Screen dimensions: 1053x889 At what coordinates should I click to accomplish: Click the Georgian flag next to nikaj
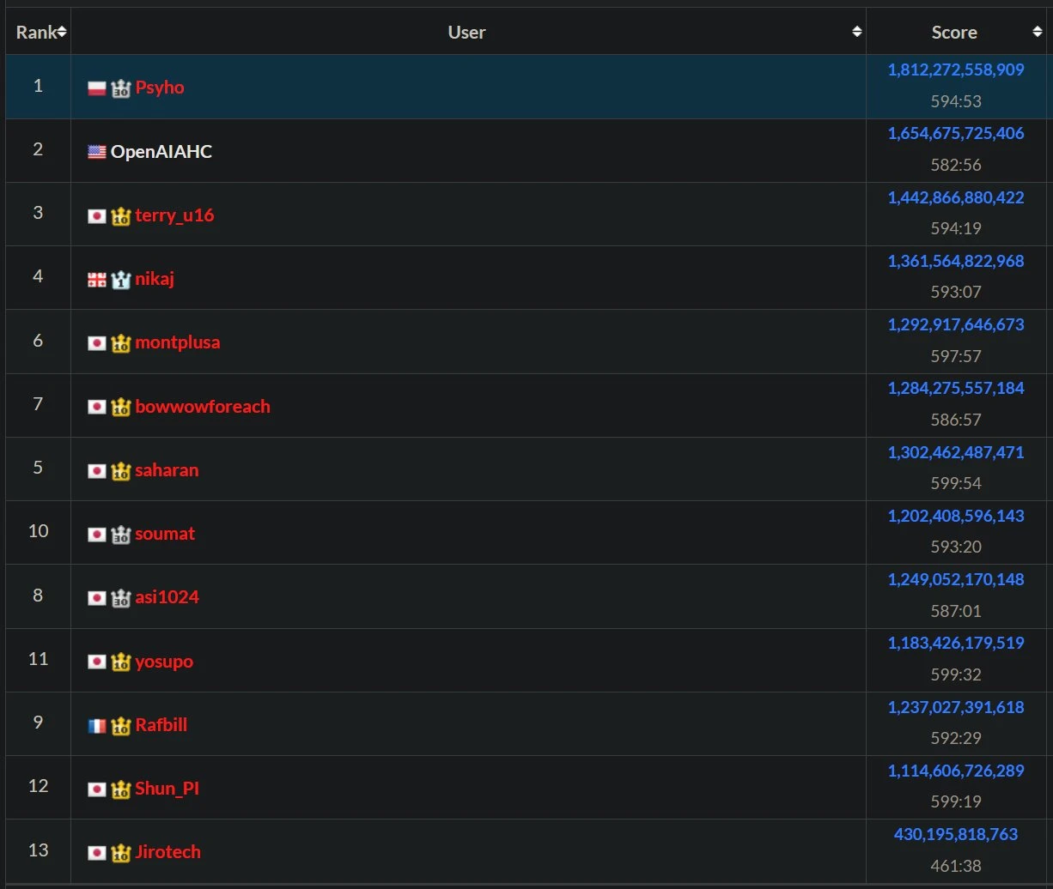click(97, 278)
